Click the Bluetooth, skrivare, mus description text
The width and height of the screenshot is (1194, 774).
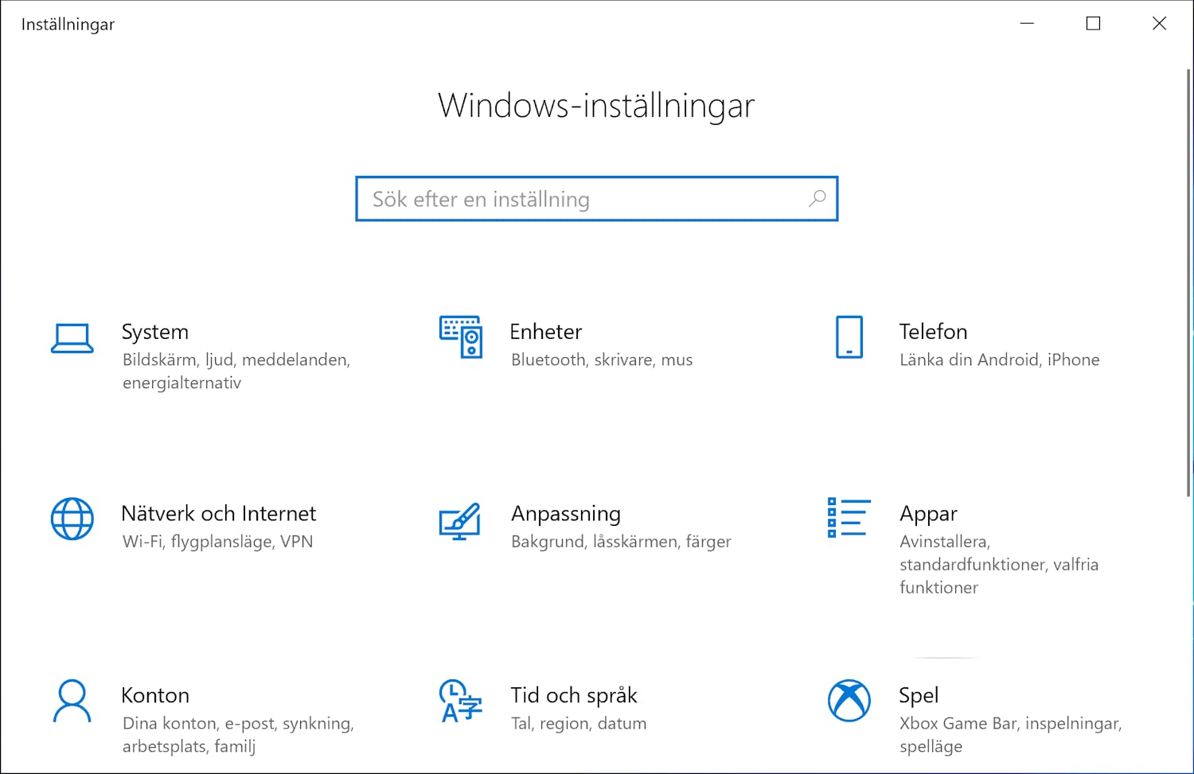click(601, 360)
